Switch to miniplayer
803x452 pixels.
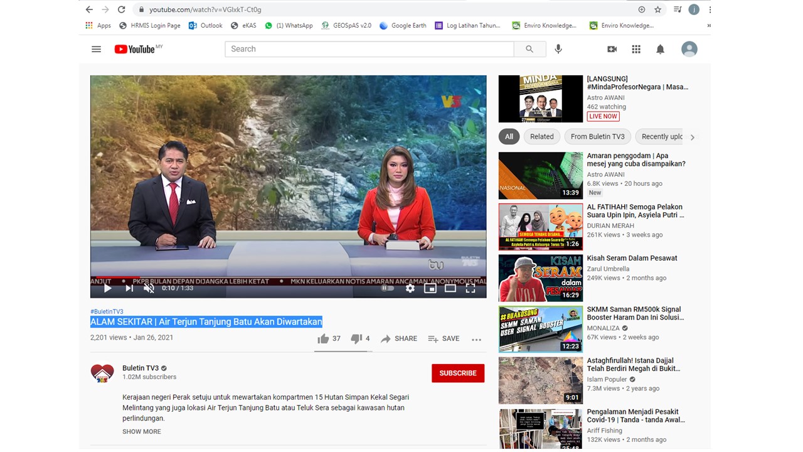(x=430, y=288)
